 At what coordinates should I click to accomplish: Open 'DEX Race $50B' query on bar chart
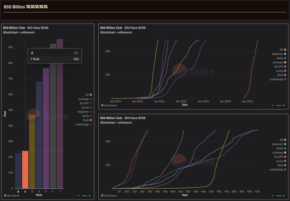click(37, 28)
